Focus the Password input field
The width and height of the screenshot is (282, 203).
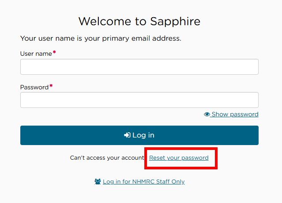coord(139,100)
